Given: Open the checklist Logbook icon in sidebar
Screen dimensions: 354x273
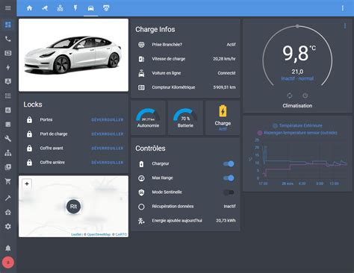Looking at the screenshot, I should (x=8, y=95).
